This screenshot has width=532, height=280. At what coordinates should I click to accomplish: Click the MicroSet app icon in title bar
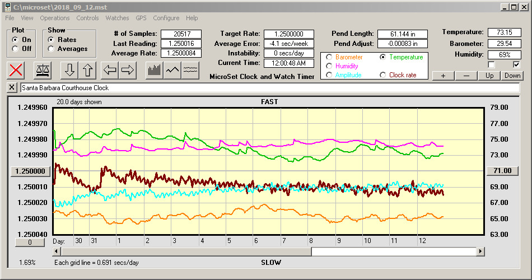pyautogui.click(x=7, y=7)
